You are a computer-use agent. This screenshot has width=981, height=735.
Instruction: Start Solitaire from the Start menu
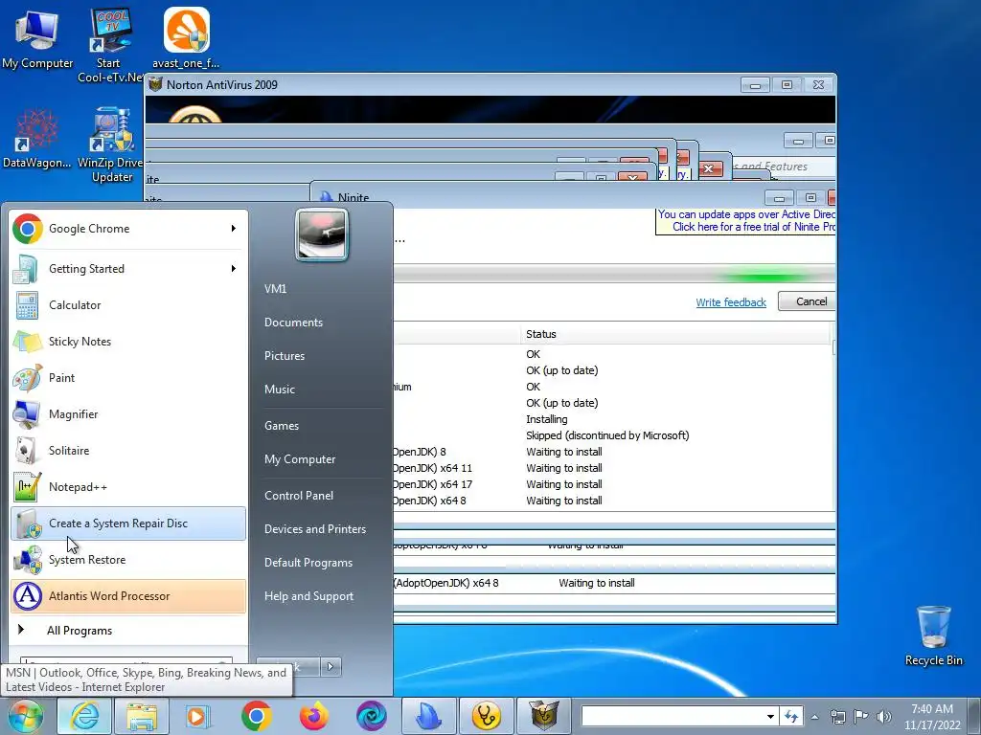pos(128,451)
